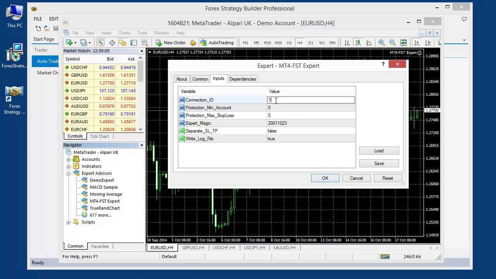
Task: Open the Profiles dropdown arrow
Action: 90,43
